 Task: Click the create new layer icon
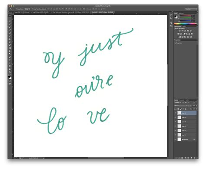[191, 158]
